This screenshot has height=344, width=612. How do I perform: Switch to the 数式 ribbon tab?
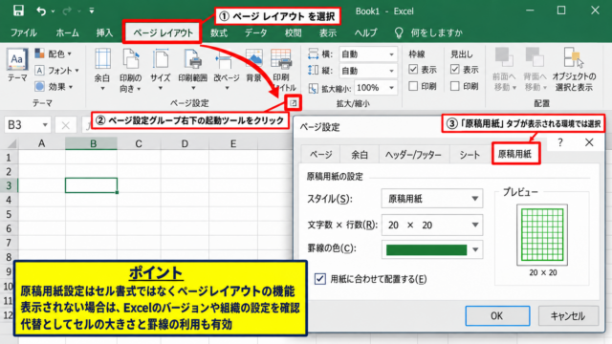(219, 32)
